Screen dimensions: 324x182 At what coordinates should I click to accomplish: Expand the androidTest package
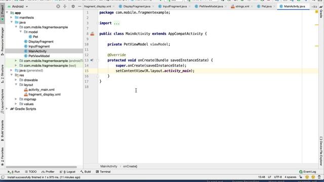click(x=16, y=61)
